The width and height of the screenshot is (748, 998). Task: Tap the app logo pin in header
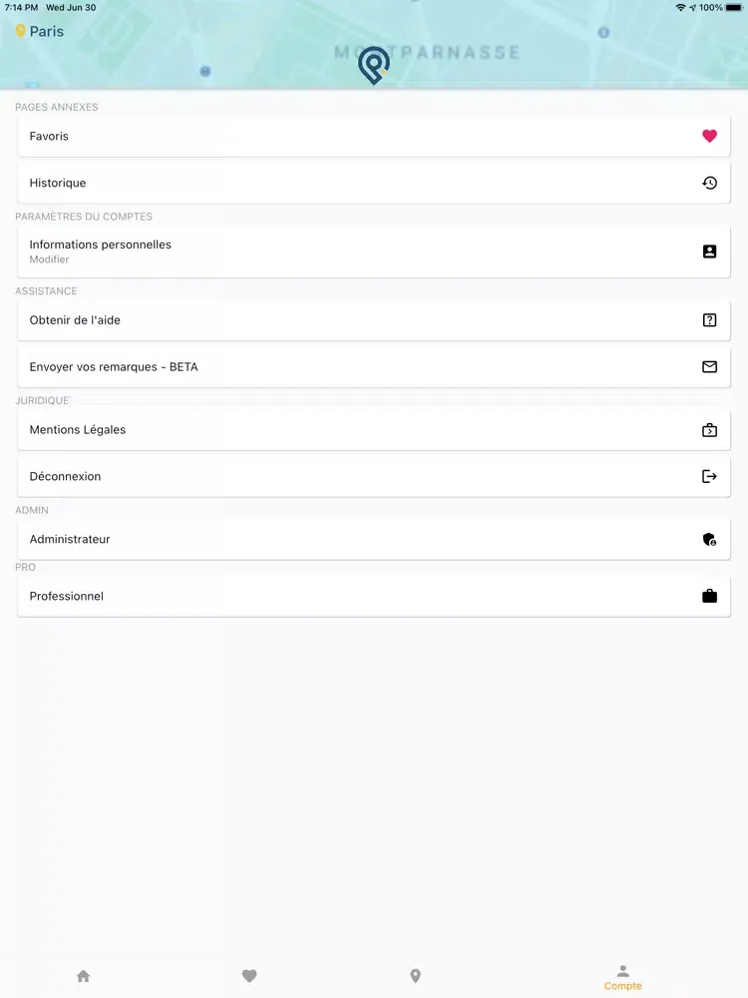(x=374, y=65)
